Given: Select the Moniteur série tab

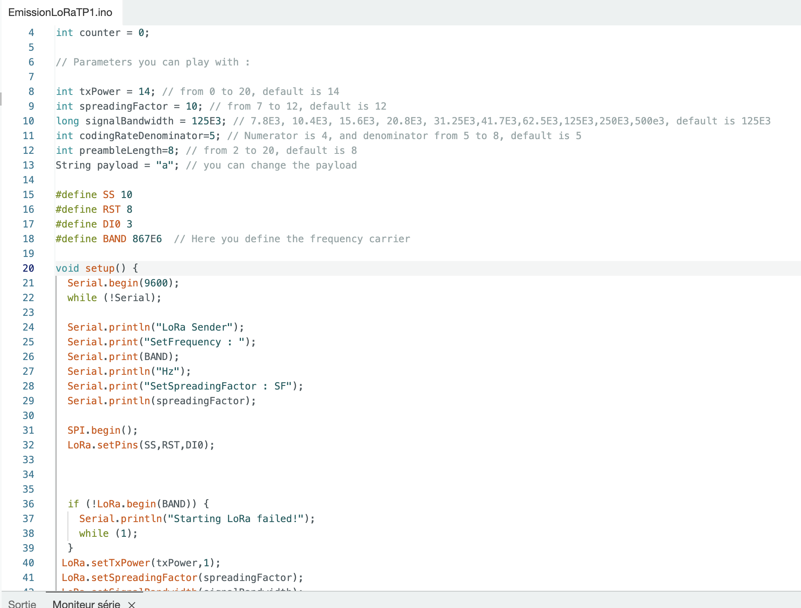Looking at the screenshot, I should [86, 604].
